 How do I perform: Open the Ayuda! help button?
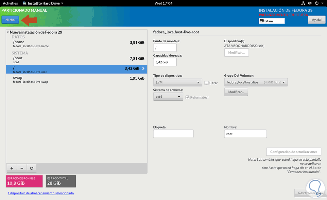tap(317, 20)
